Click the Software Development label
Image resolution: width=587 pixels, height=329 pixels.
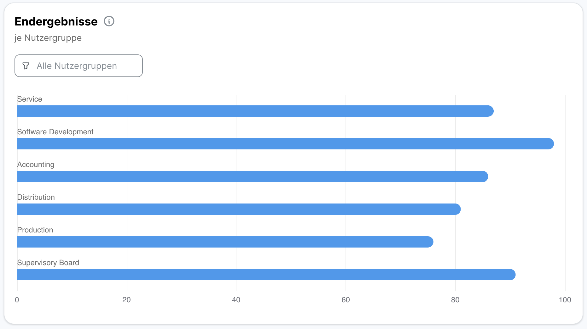pos(55,132)
